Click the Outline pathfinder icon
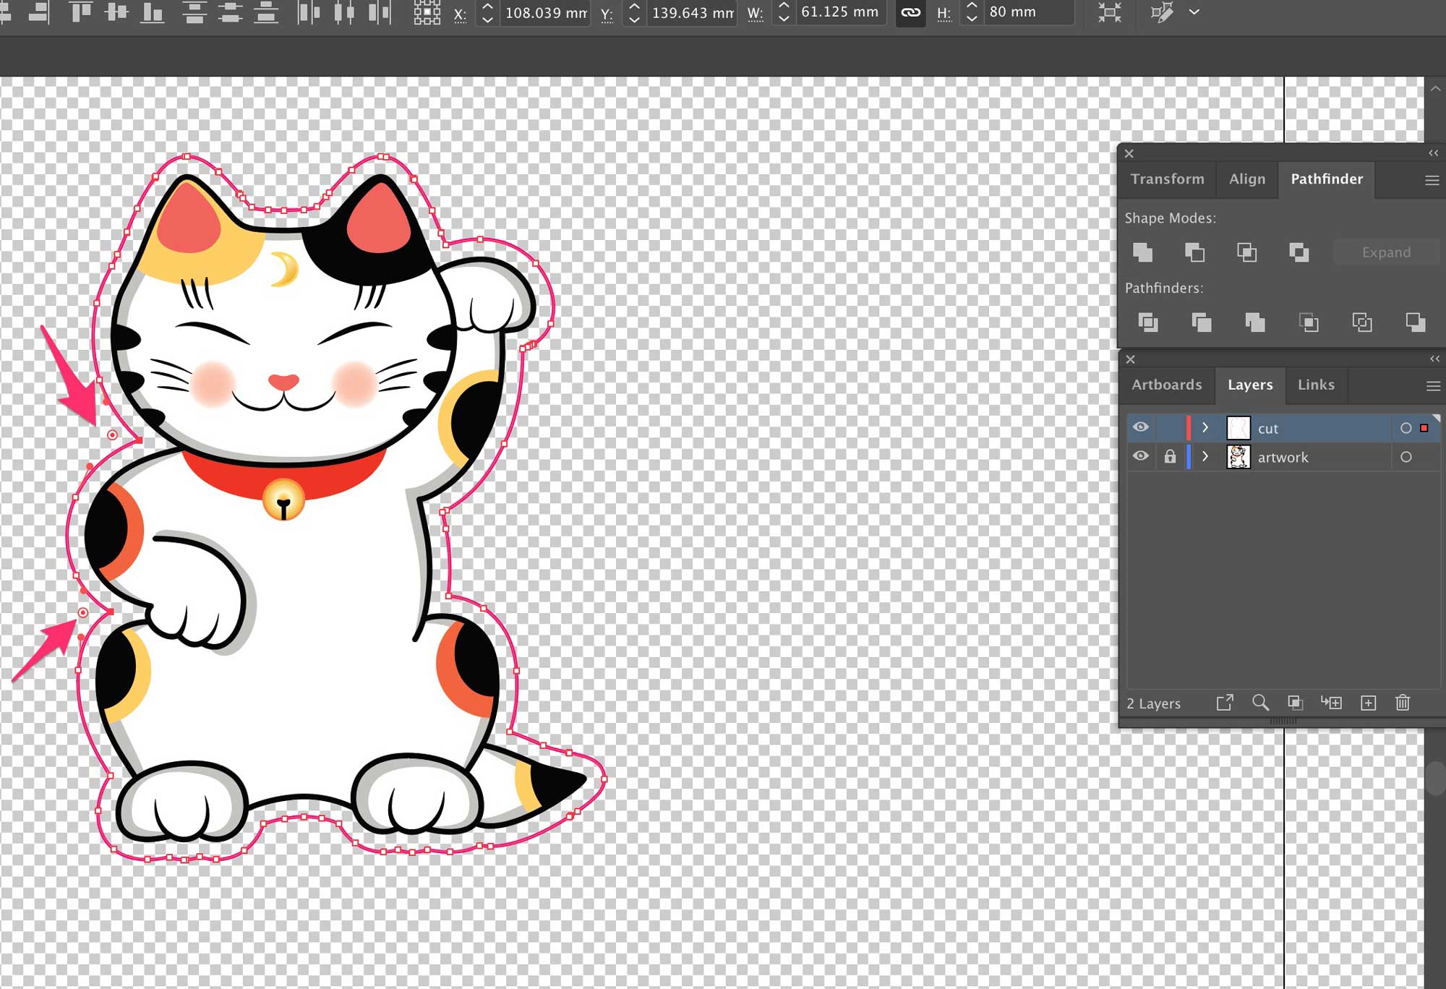Viewport: 1446px width, 989px height. [1361, 322]
